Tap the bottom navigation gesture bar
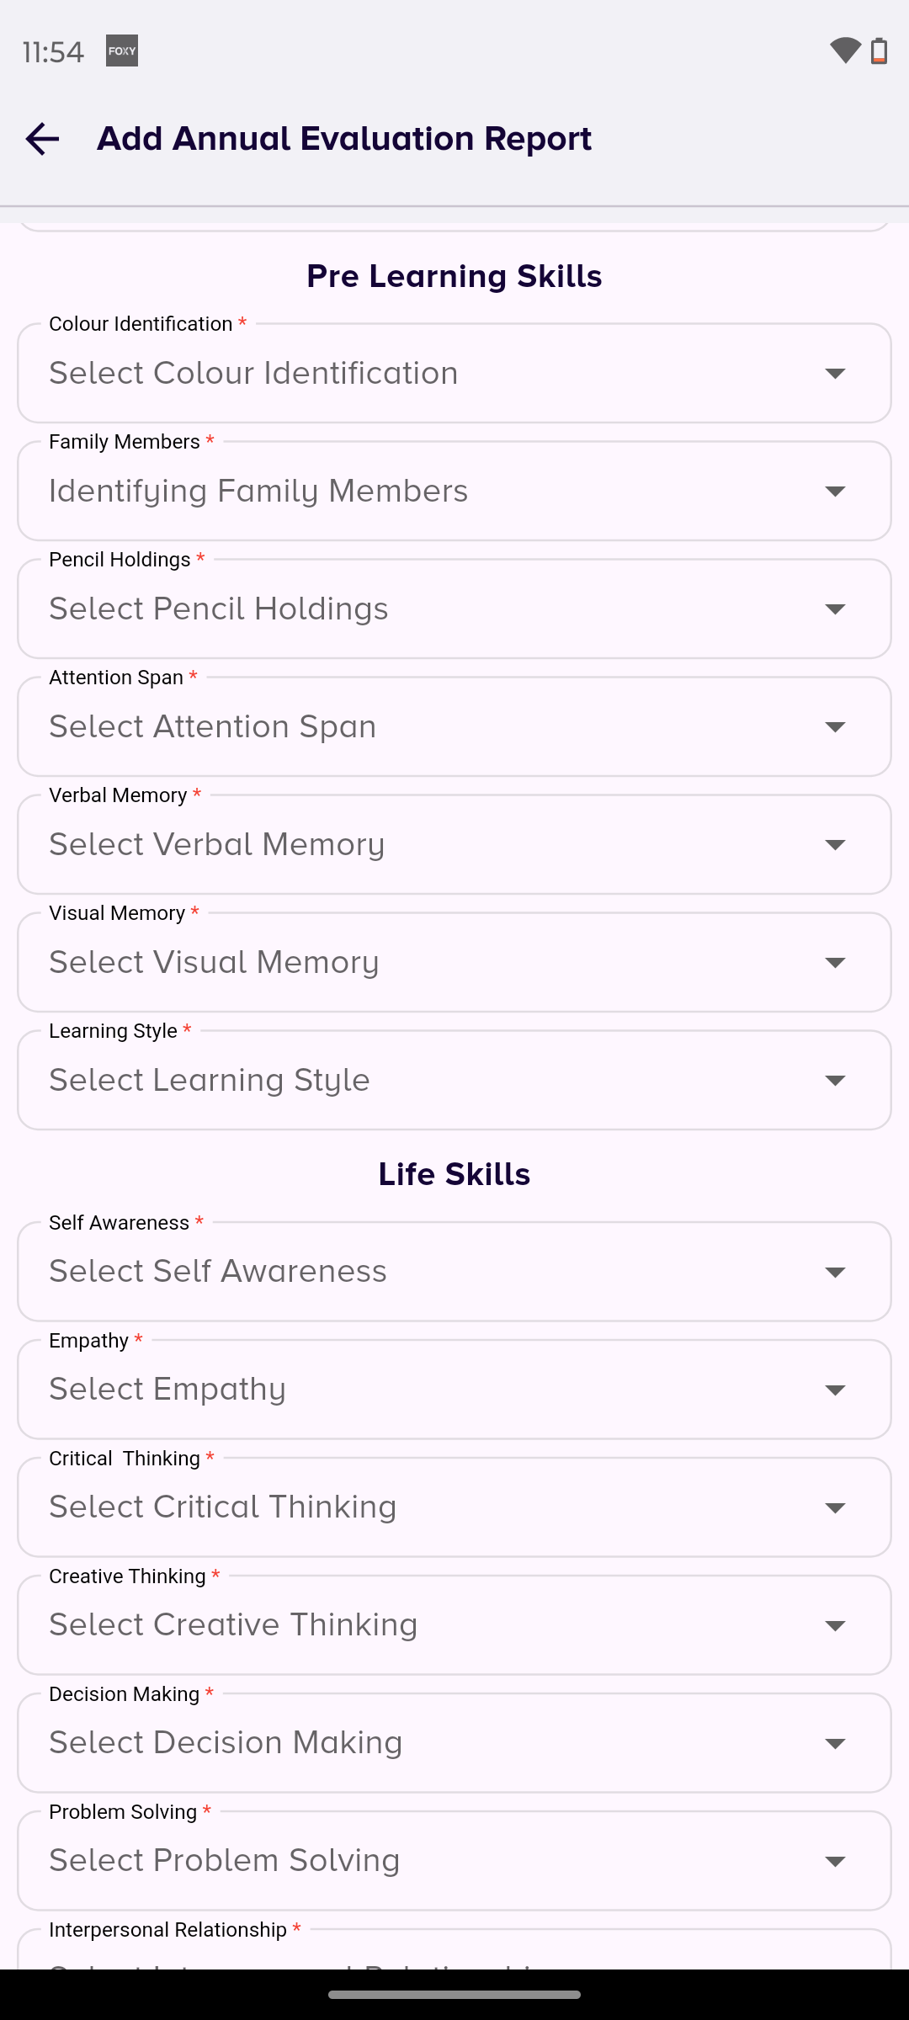The image size is (909, 2020). point(454,1995)
